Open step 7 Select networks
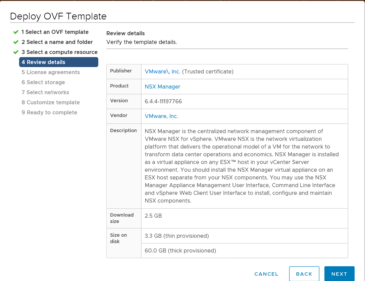The image size is (365, 281). (45, 93)
